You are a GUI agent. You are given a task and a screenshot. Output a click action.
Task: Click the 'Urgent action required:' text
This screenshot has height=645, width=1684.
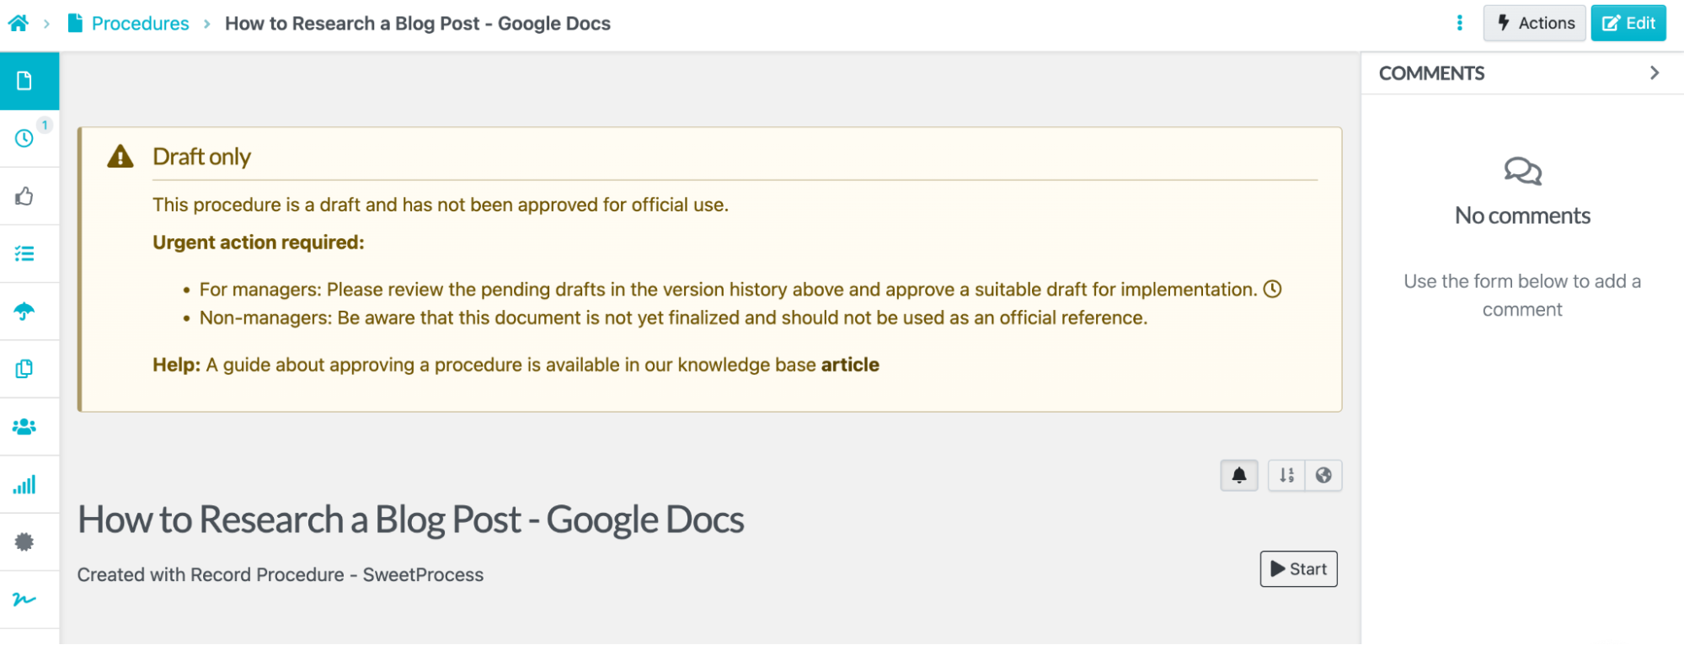(259, 243)
